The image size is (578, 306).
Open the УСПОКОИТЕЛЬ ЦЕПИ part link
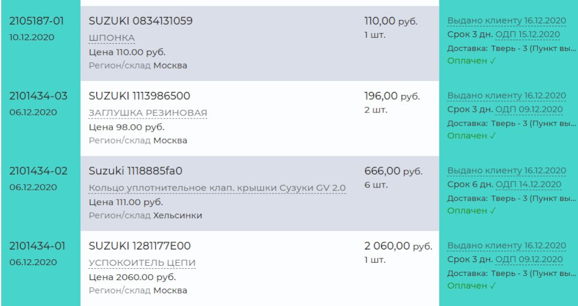tap(142, 263)
